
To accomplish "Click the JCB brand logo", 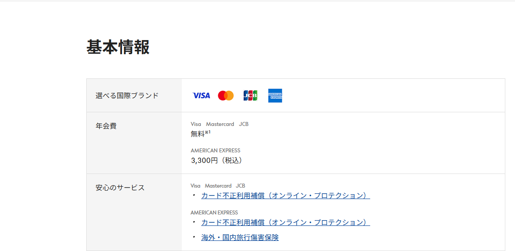I will point(250,96).
